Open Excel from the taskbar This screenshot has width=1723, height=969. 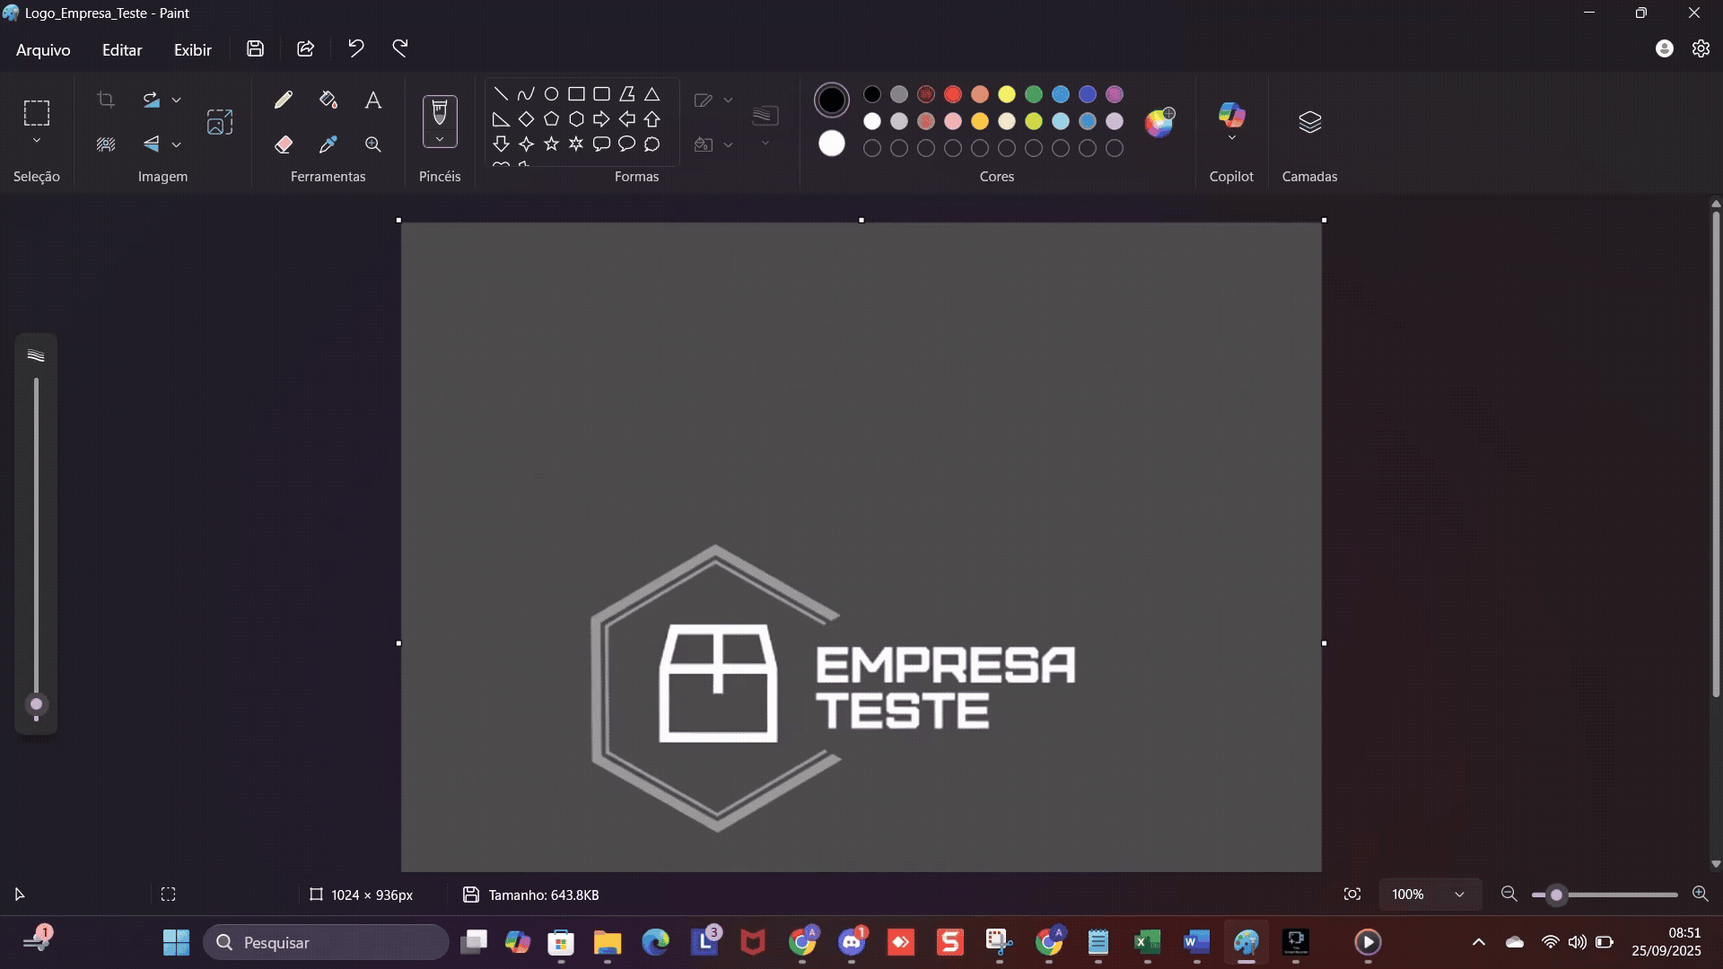coord(1147,942)
